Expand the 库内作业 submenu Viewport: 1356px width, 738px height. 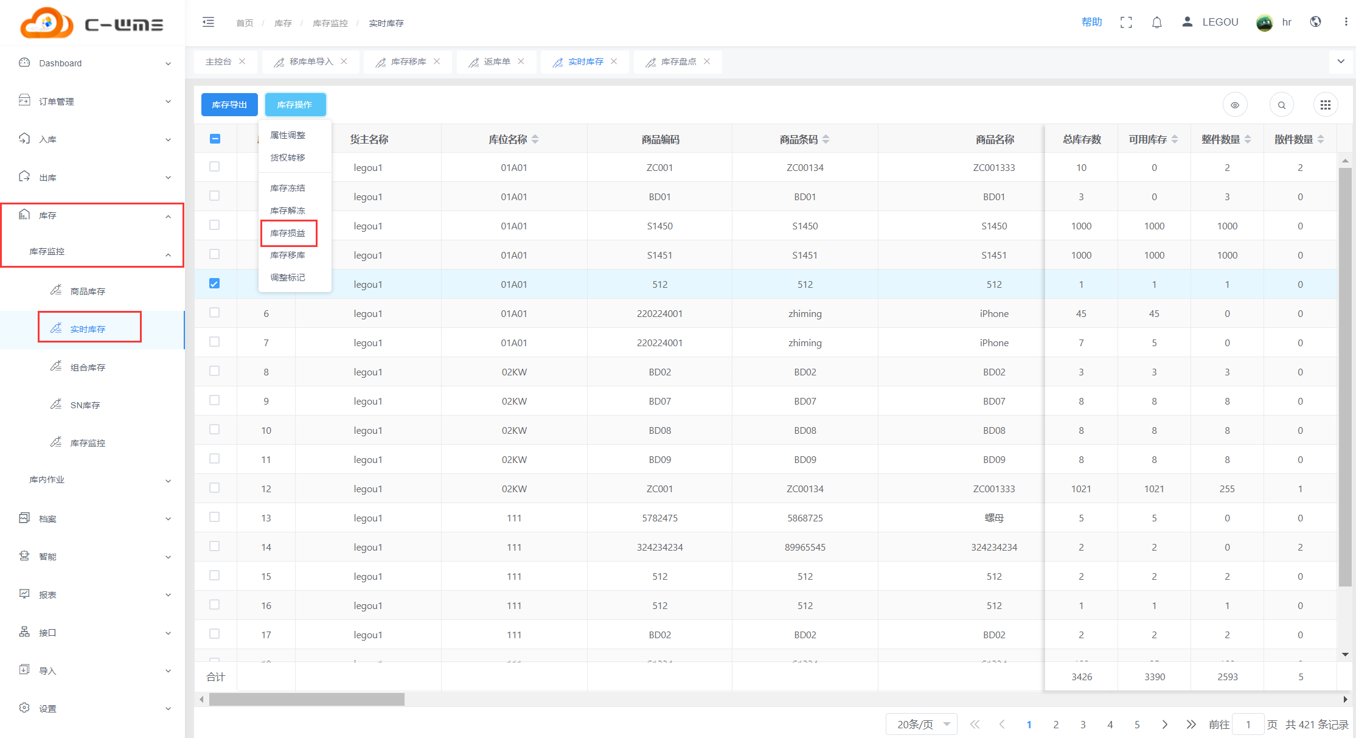(x=92, y=480)
